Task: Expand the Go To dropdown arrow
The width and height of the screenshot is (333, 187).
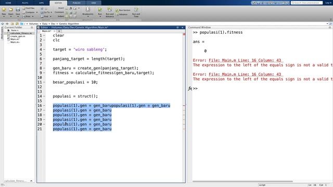Action: [x=51, y=12]
